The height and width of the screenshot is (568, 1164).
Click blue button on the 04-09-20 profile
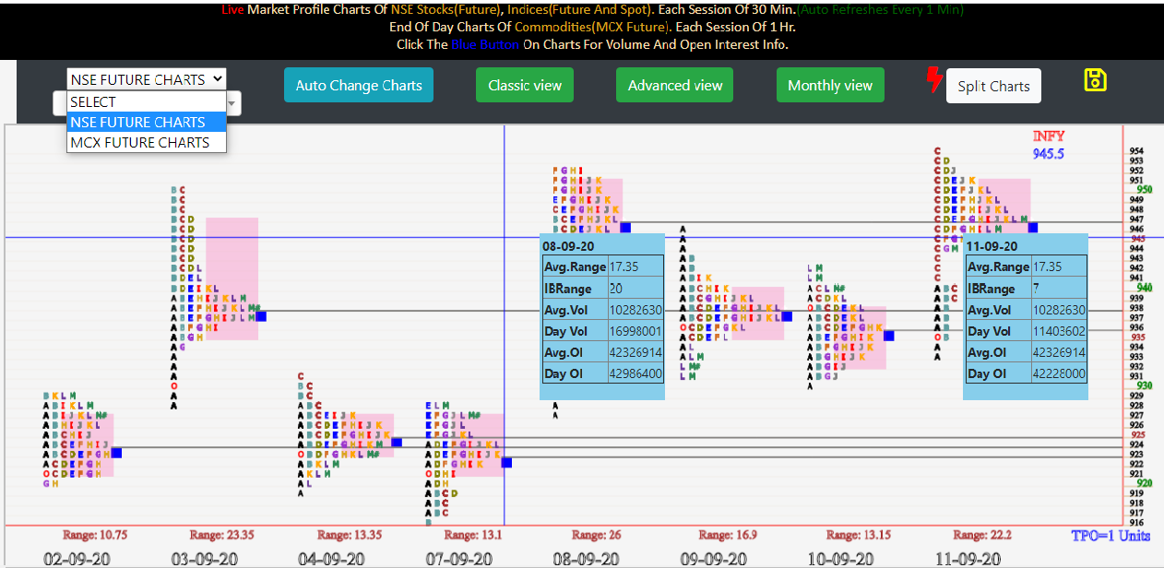pos(397,442)
